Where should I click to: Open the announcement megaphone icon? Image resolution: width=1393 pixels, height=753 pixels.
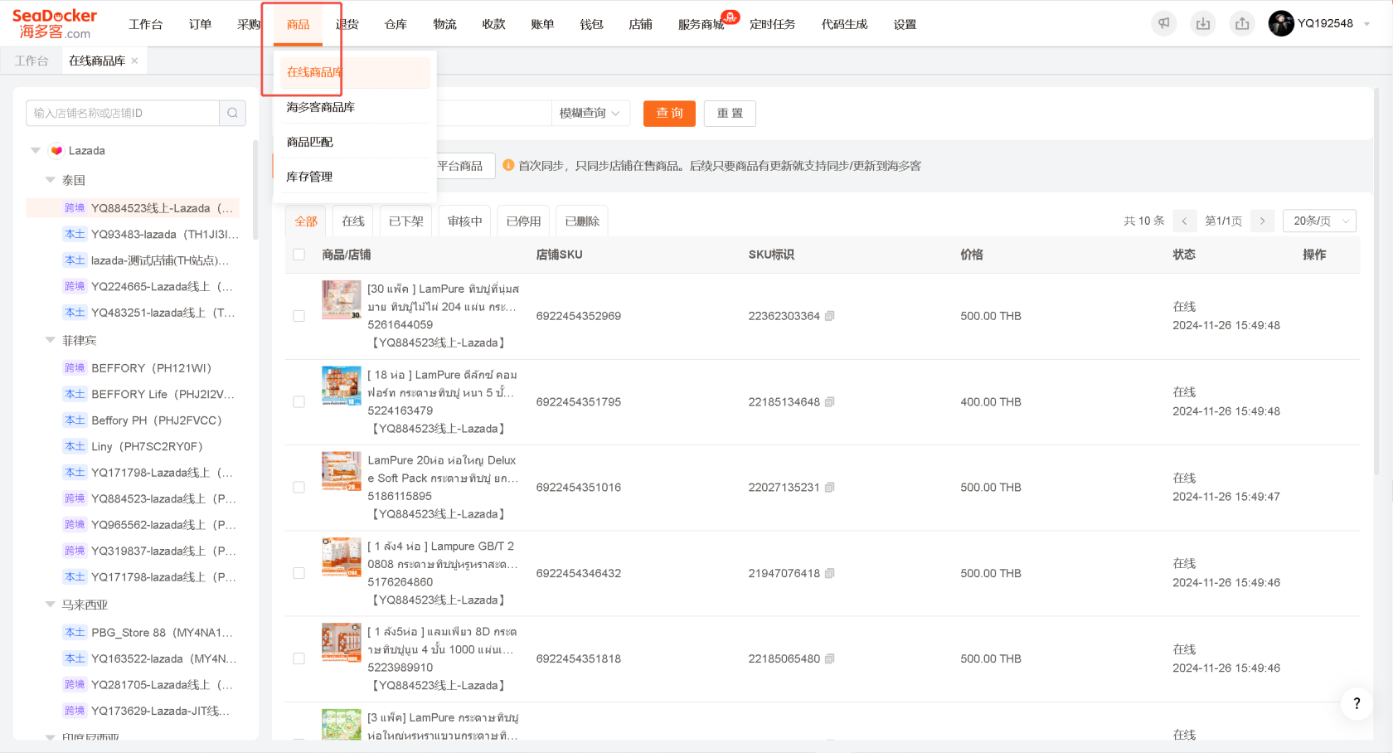(x=1164, y=23)
